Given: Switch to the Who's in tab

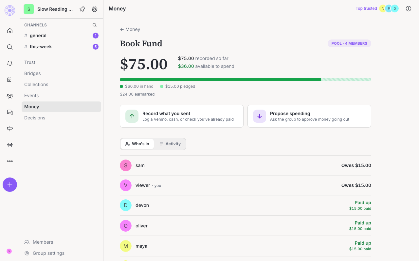Looking at the screenshot, I should pyautogui.click(x=137, y=144).
